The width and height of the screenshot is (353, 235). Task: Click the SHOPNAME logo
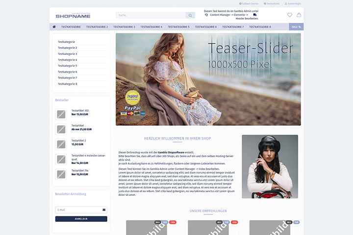coord(73,15)
